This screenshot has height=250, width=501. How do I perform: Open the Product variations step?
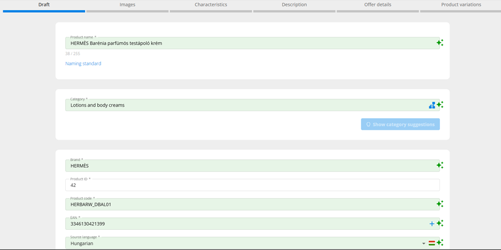pos(461,6)
